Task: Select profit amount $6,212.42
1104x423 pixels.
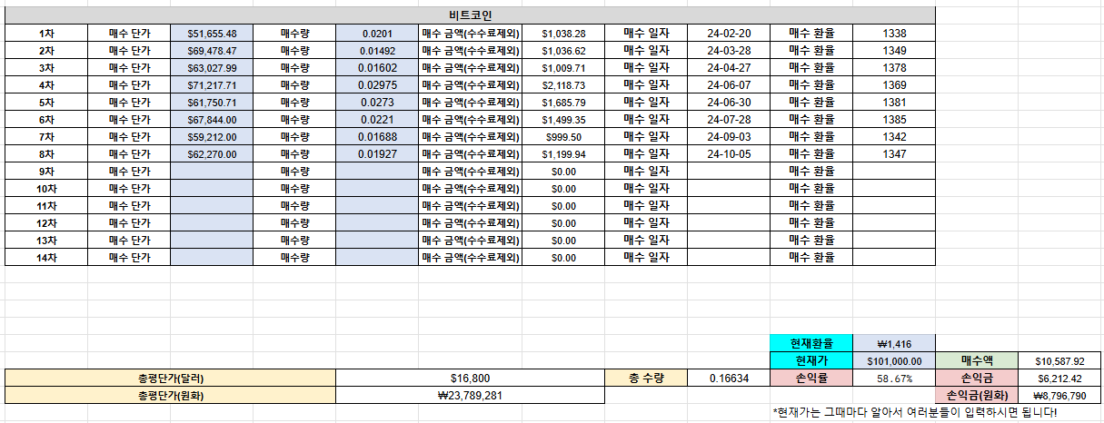Action: (1059, 379)
